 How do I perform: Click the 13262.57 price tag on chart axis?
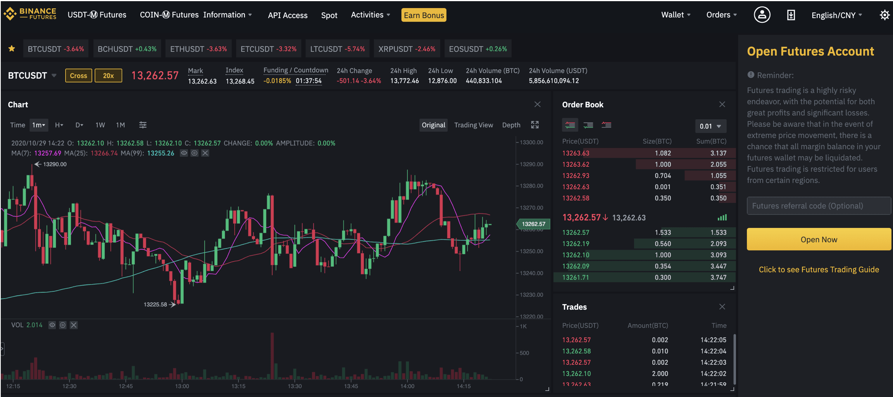point(533,224)
